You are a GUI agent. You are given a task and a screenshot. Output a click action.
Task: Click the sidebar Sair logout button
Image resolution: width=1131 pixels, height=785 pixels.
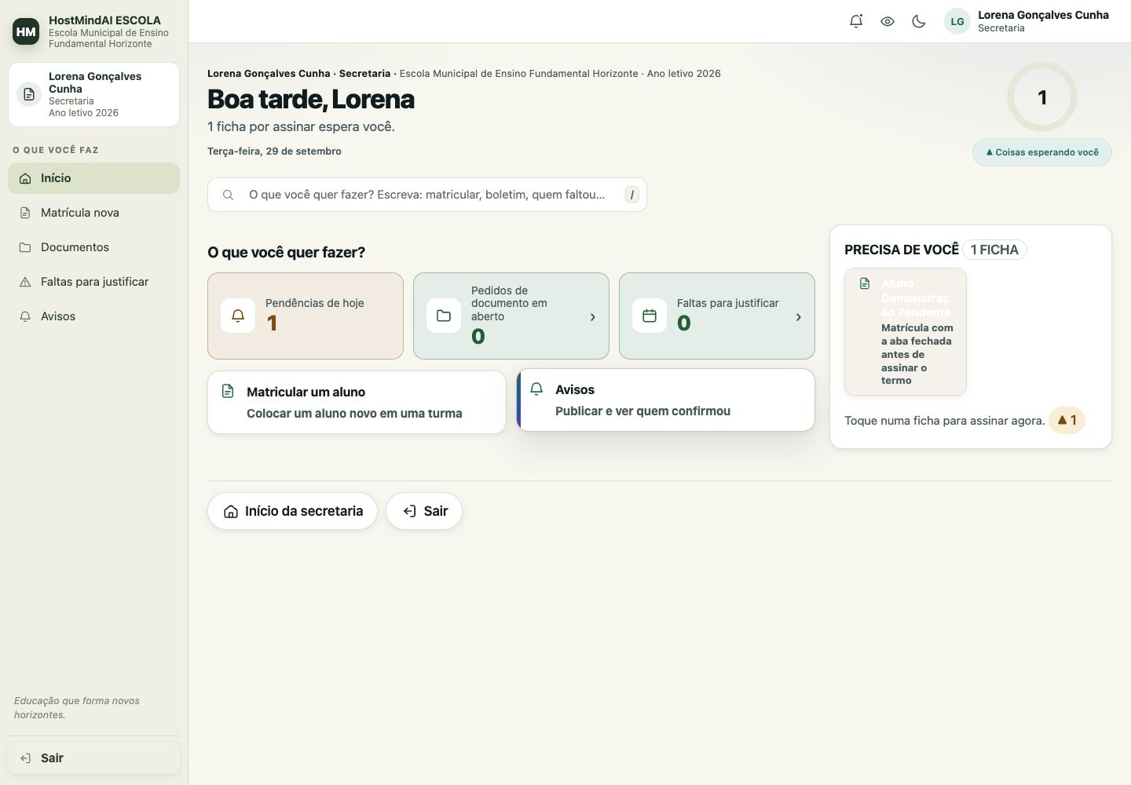93,758
